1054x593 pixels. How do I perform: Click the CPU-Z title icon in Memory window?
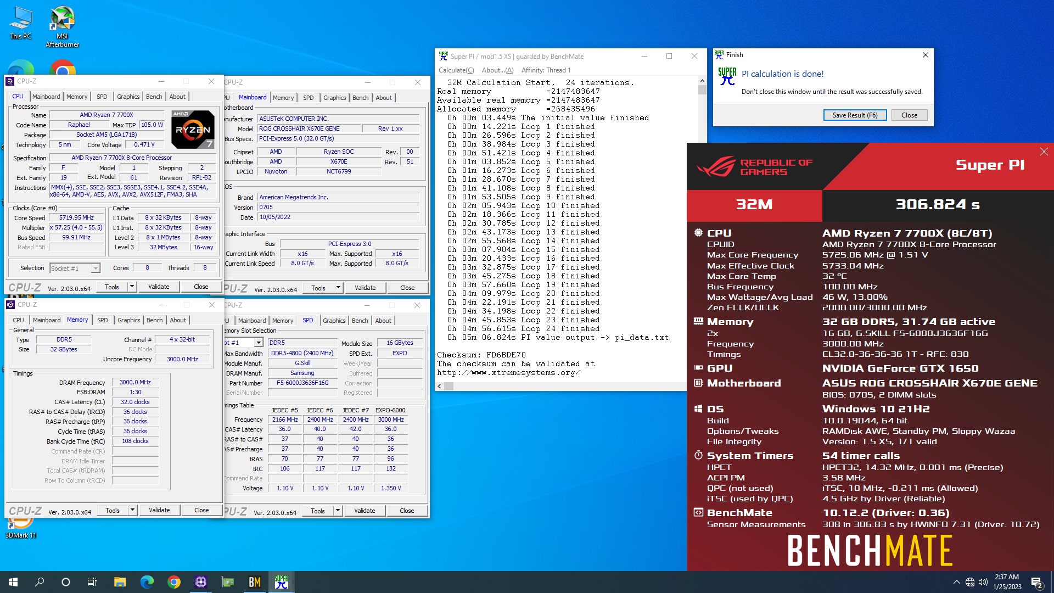click(x=10, y=305)
